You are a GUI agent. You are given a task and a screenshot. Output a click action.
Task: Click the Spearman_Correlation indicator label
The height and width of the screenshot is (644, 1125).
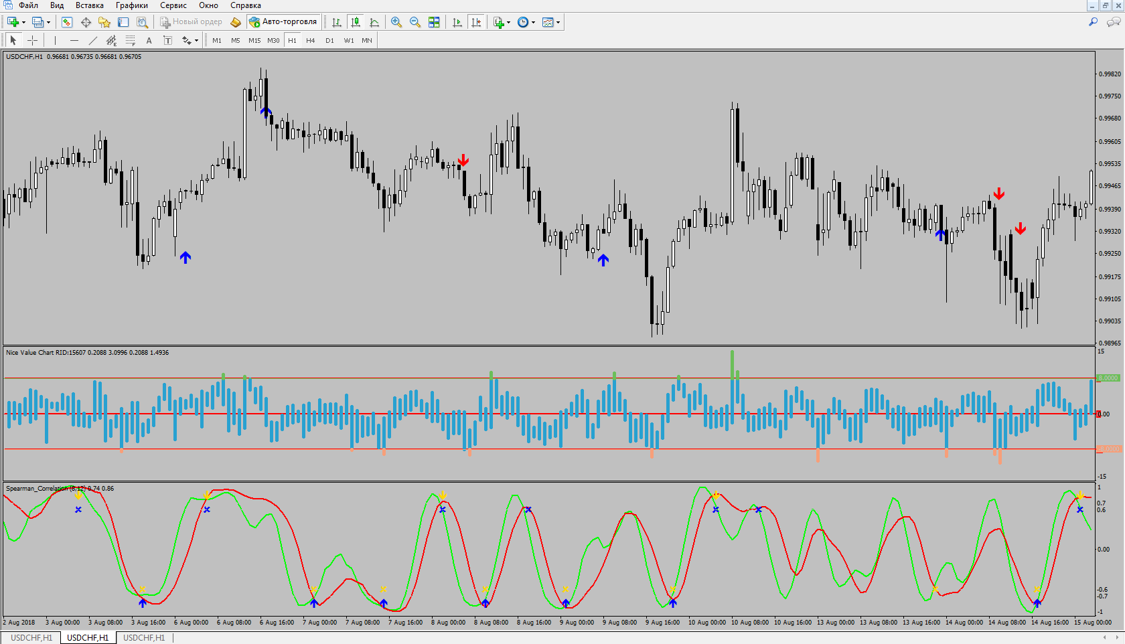pyautogui.click(x=60, y=489)
